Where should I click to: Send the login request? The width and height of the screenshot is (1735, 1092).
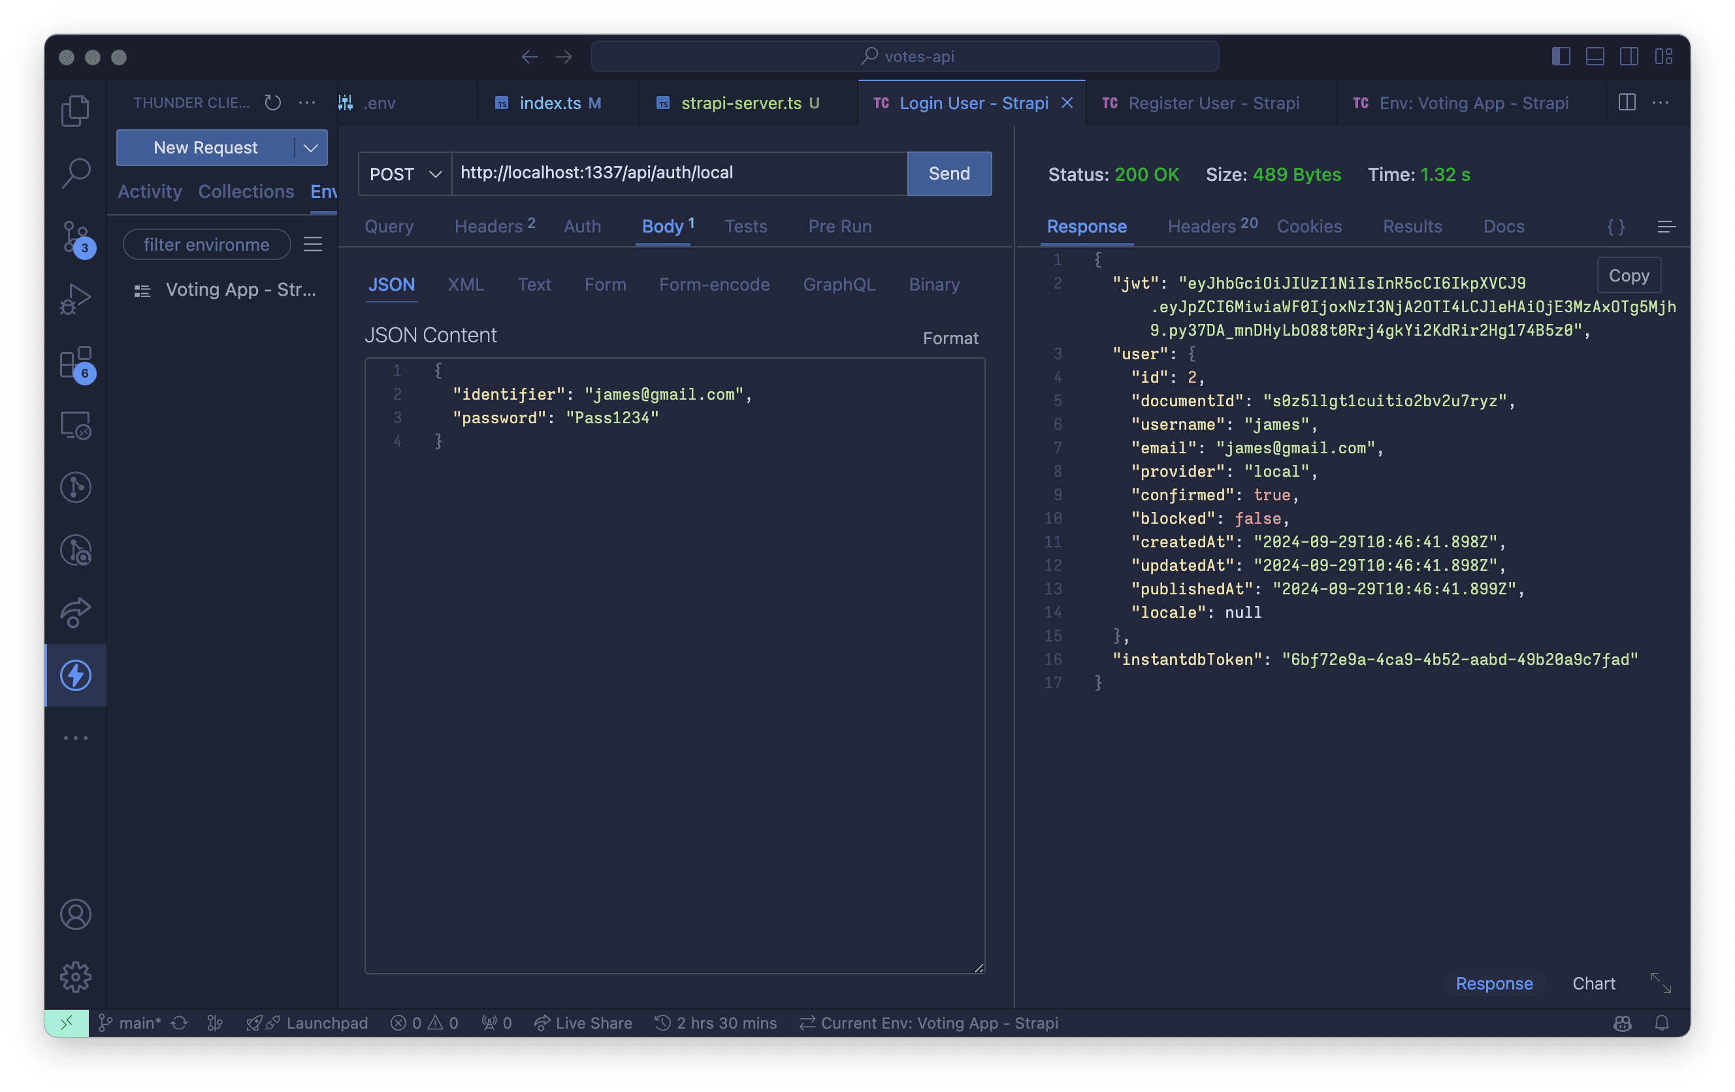pyautogui.click(x=949, y=174)
